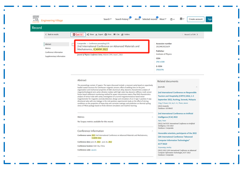Tick the record selection checkbox
The image size is (245, 169).
tap(73, 45)
